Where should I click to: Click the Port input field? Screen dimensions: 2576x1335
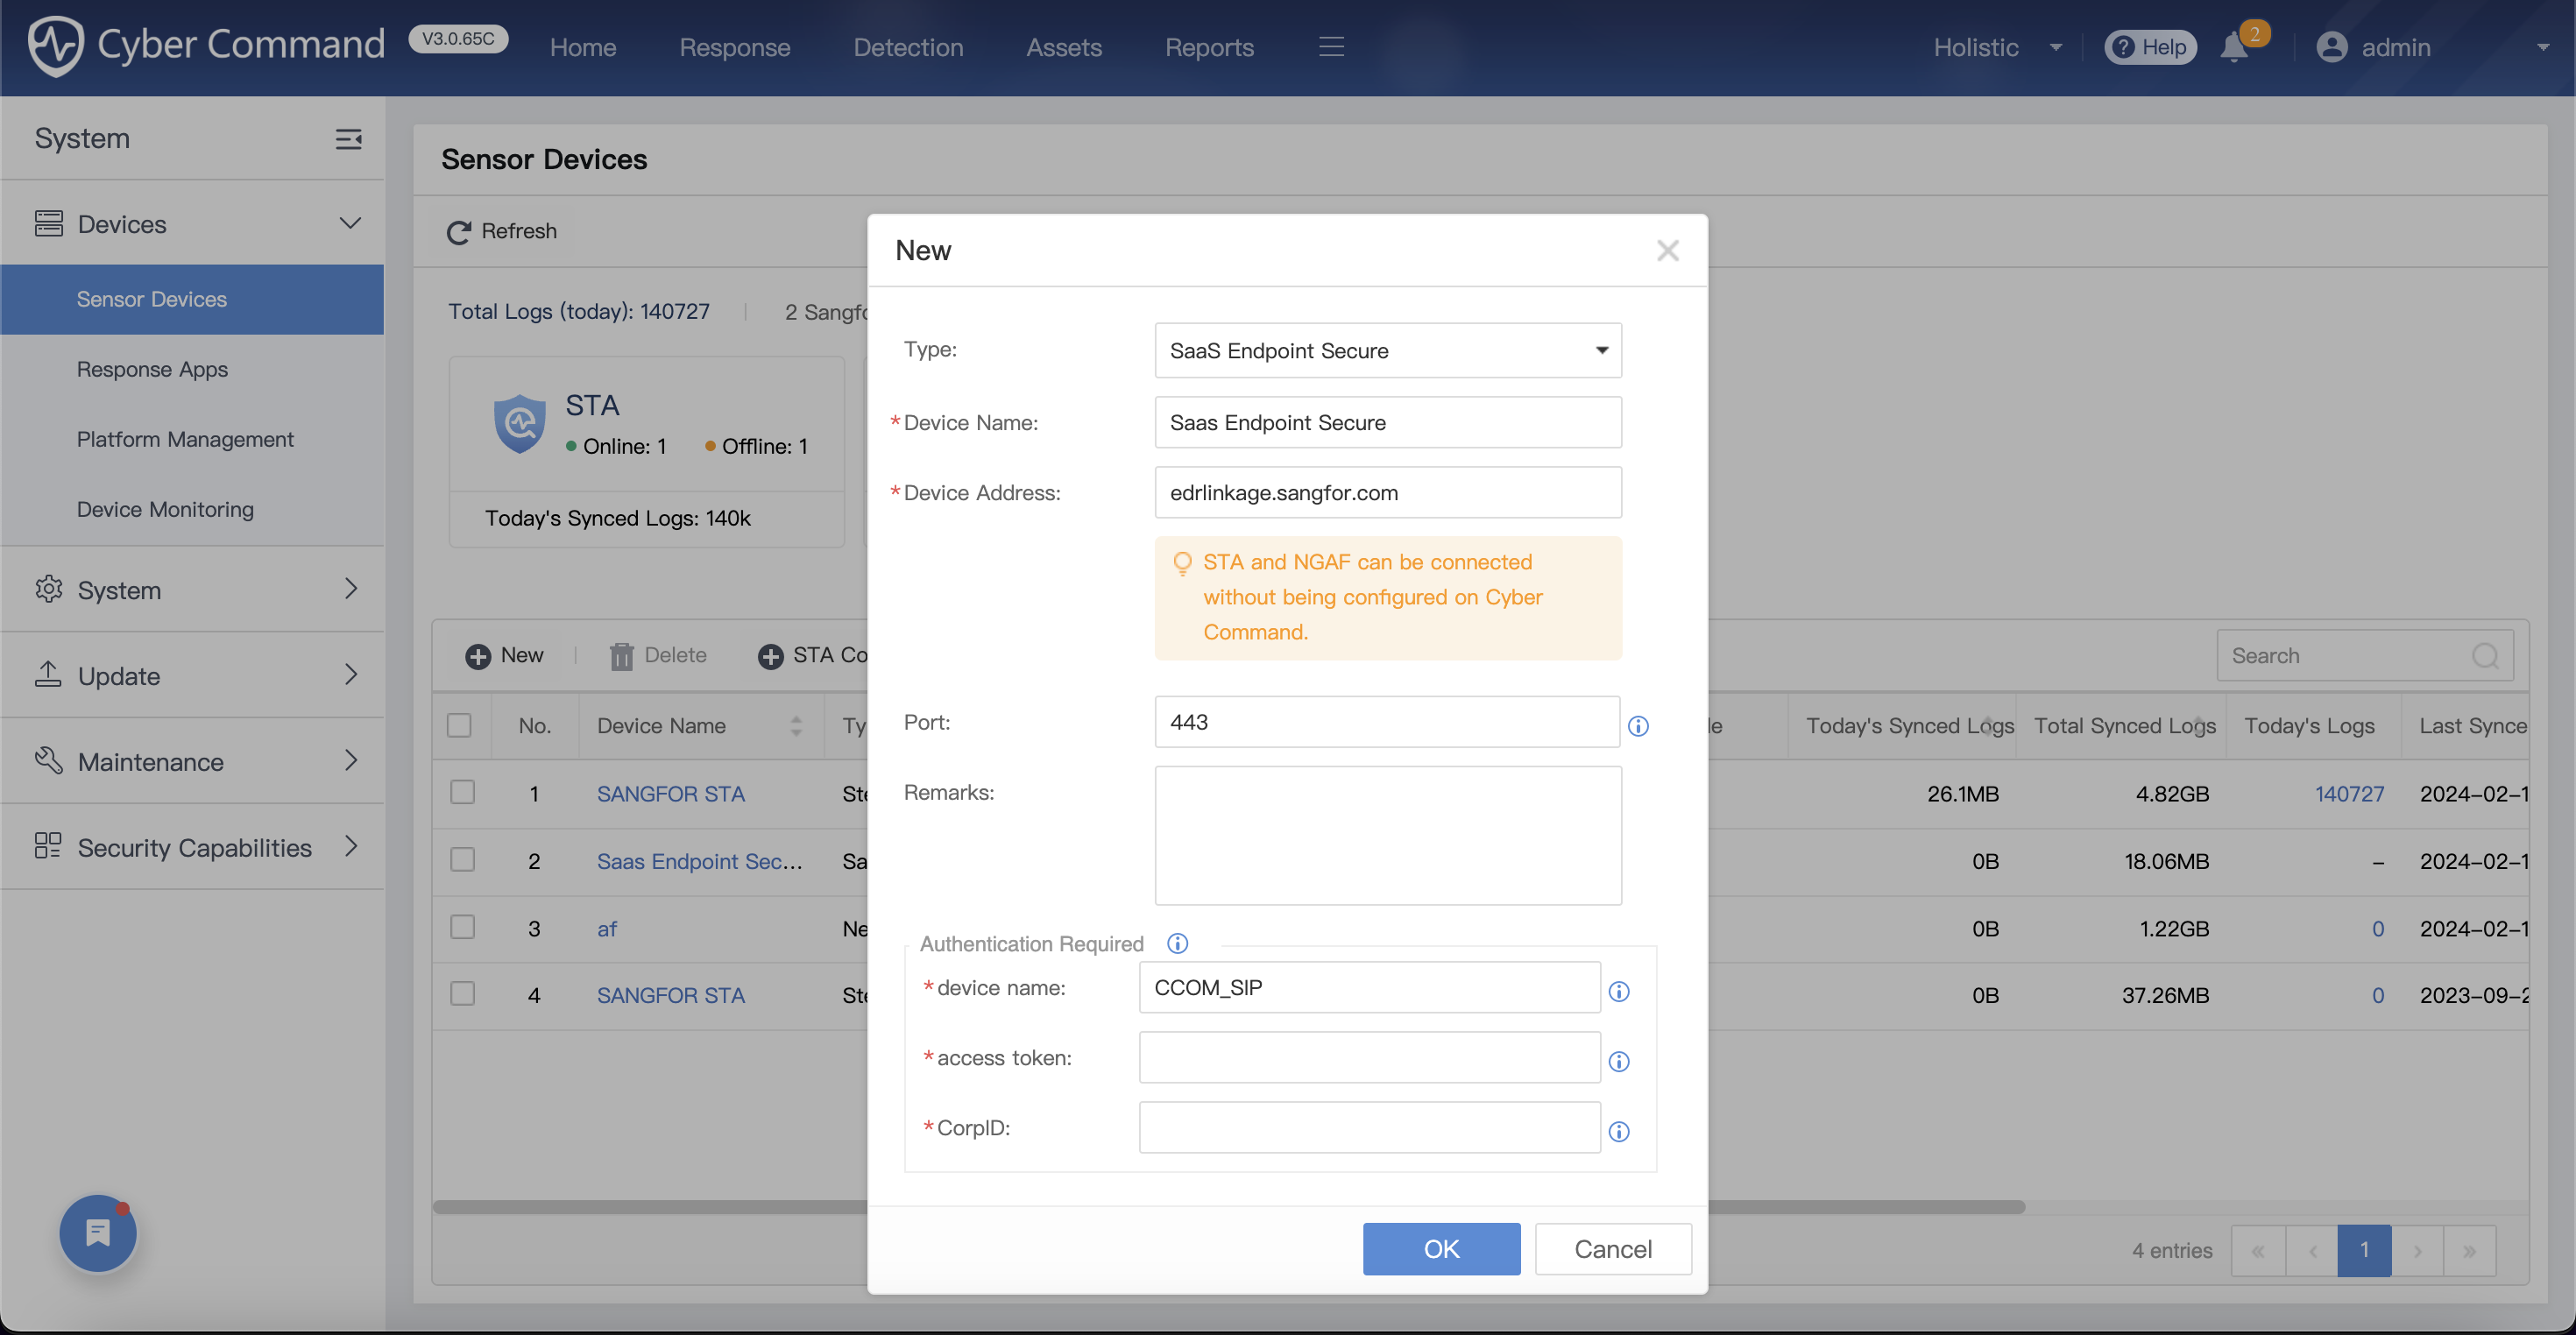click(1386, 721)
